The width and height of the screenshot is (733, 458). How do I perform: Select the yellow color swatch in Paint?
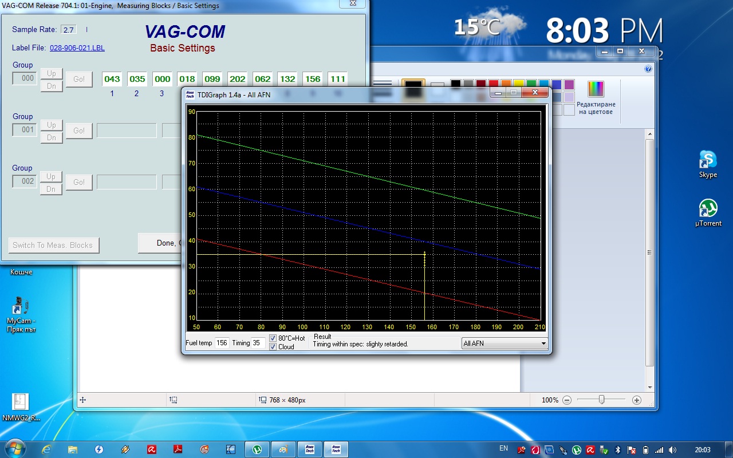pyautogui.click(x=518, y=85)
